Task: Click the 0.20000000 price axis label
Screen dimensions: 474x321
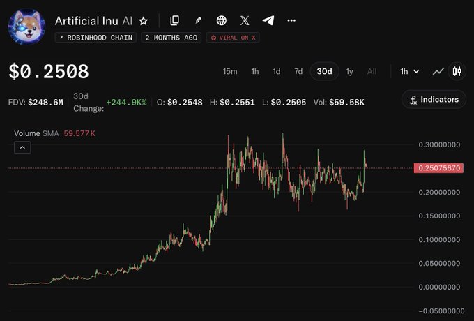Action: pos(440,192)
